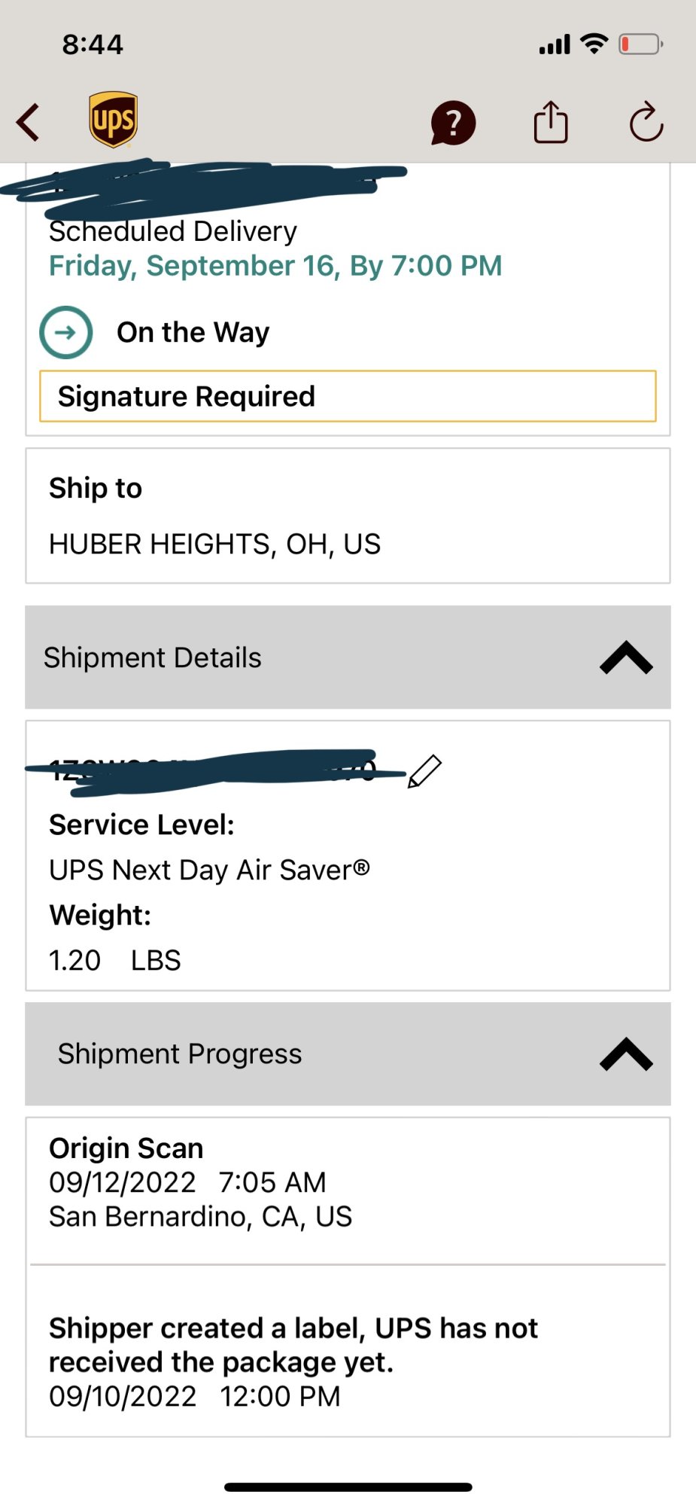Tap the battery status icon
Viewport: 696px width, 1506px height.
tap(640, 44)
